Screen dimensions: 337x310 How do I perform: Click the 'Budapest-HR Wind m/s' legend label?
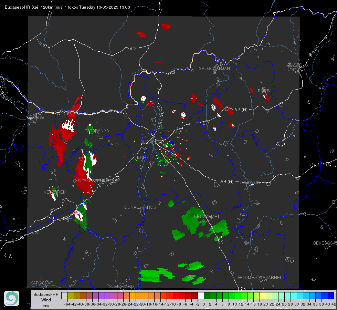point(46,300)
